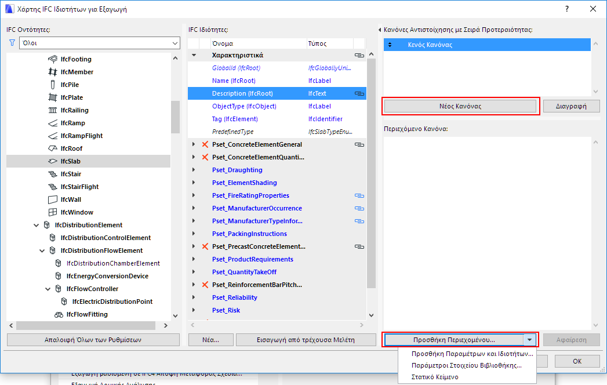Click the reorder arrows on Κενός Κανόνας rule
Viewport: 607px width, 385px height.
click(x=390, y=45)
